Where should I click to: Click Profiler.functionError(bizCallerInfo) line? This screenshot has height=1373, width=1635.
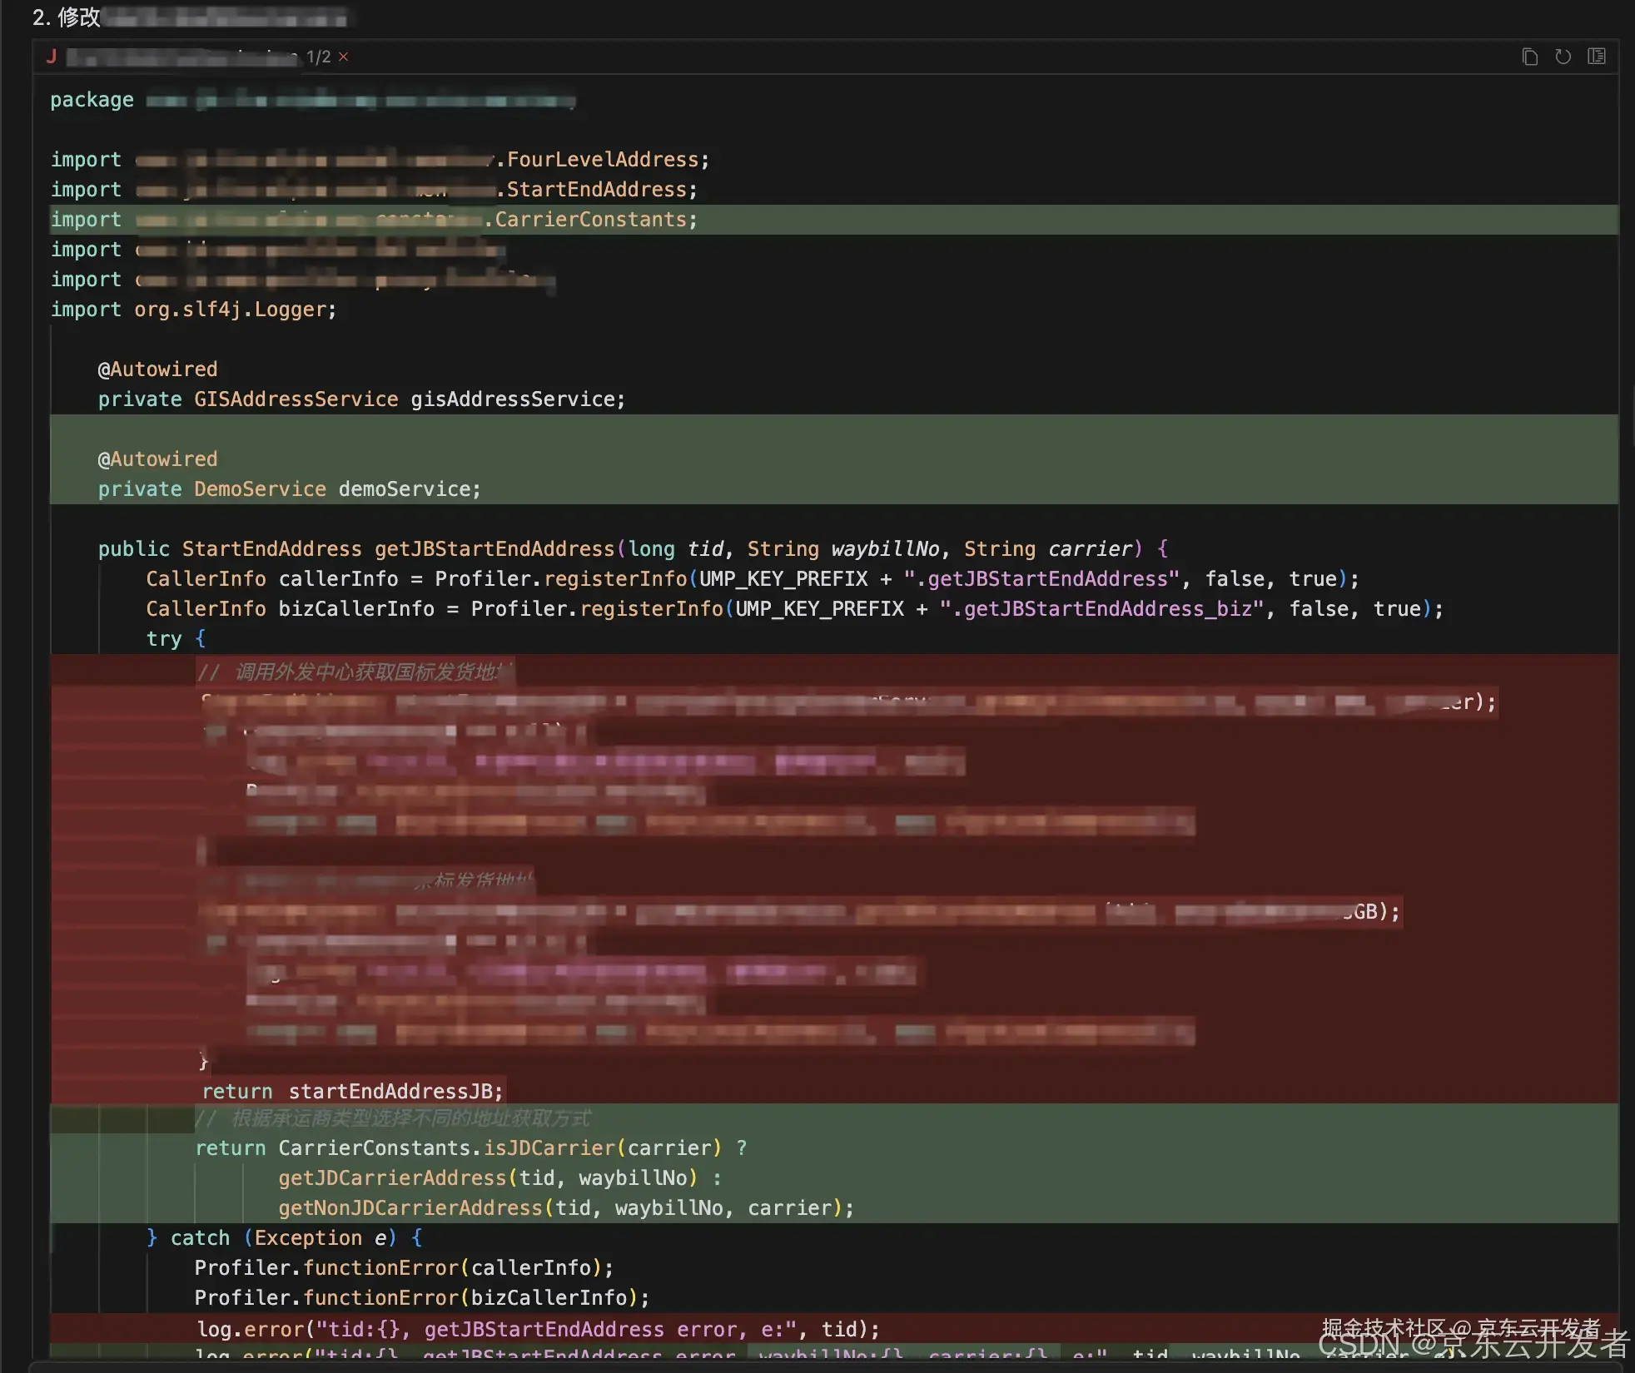coord(422,1298)
